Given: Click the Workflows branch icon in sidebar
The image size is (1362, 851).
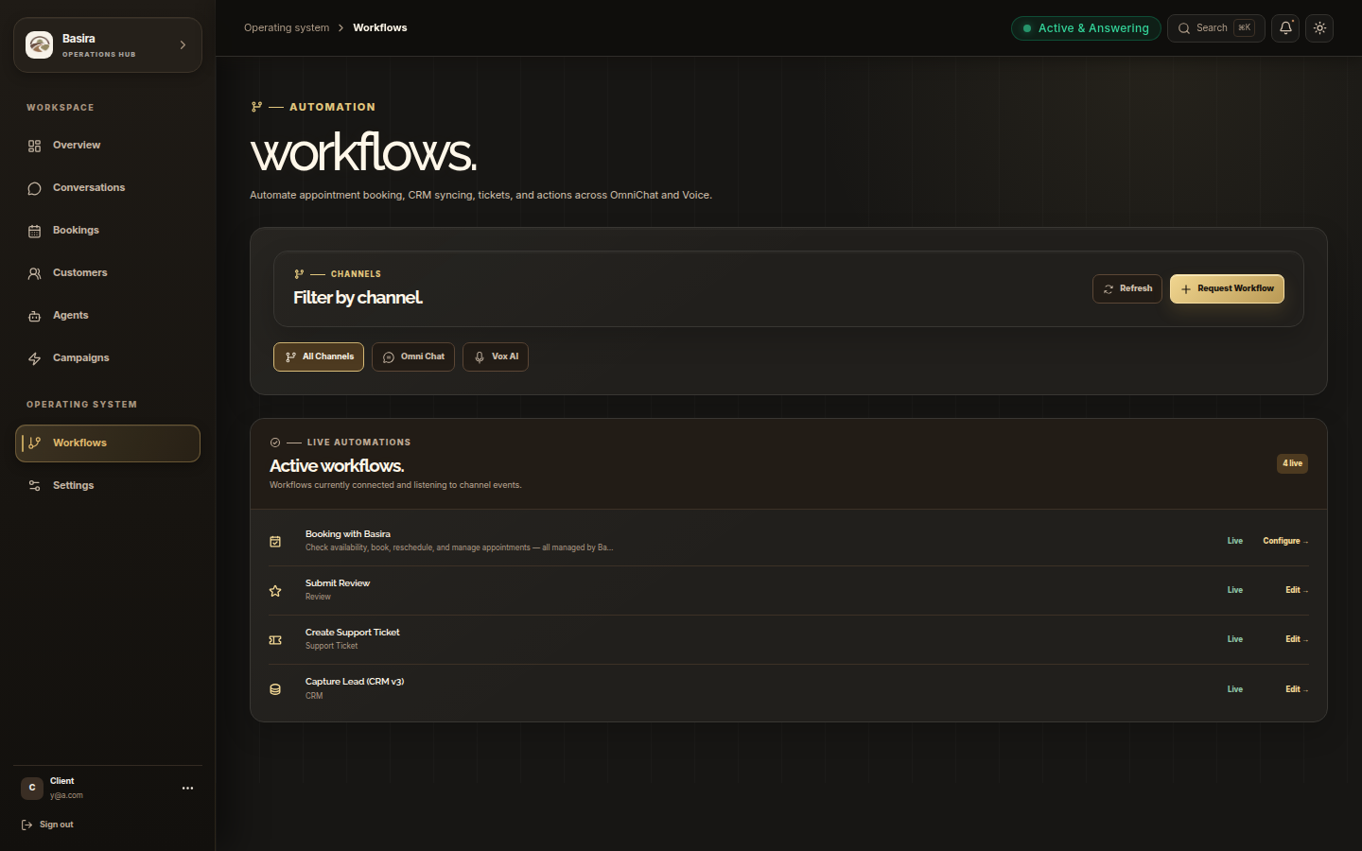Looking at the screenshot, I should (34, 443).
